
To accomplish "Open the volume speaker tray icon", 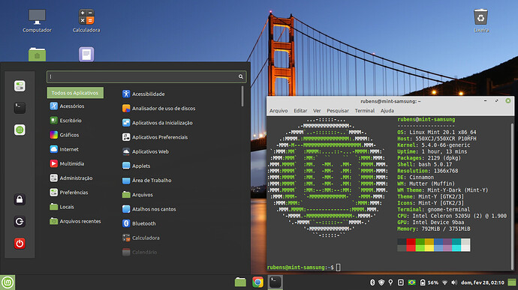I will [454, 283].
